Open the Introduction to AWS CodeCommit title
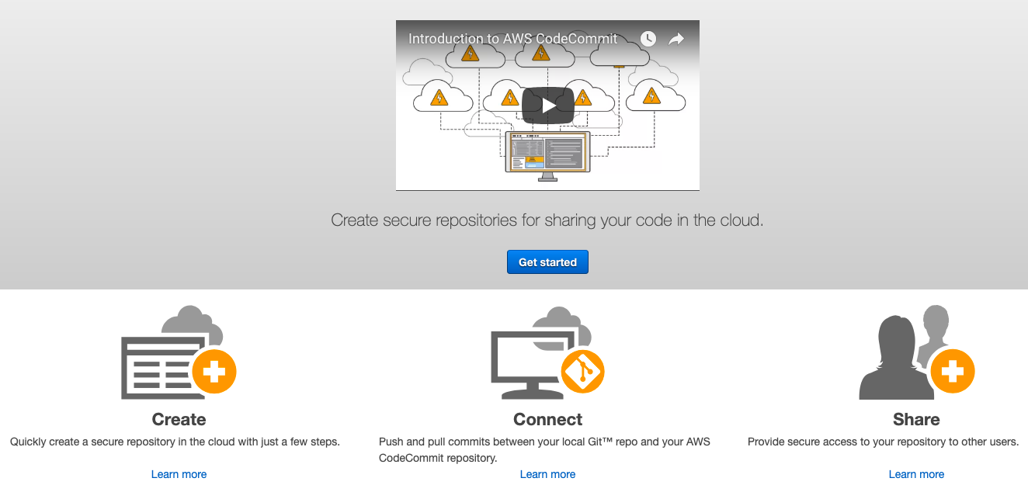This screenshot has height=492, width=1028. [x=513, y=39]
